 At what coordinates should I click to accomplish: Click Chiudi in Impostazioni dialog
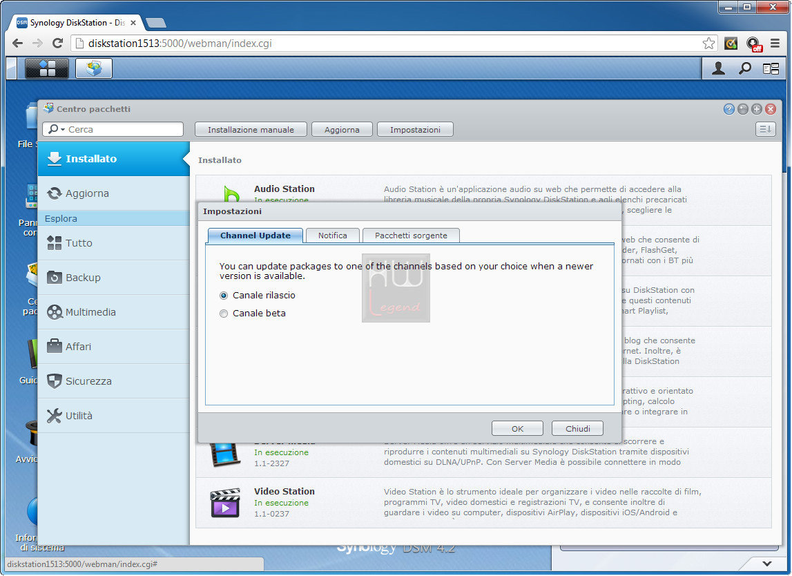click(x=577, y=428)
